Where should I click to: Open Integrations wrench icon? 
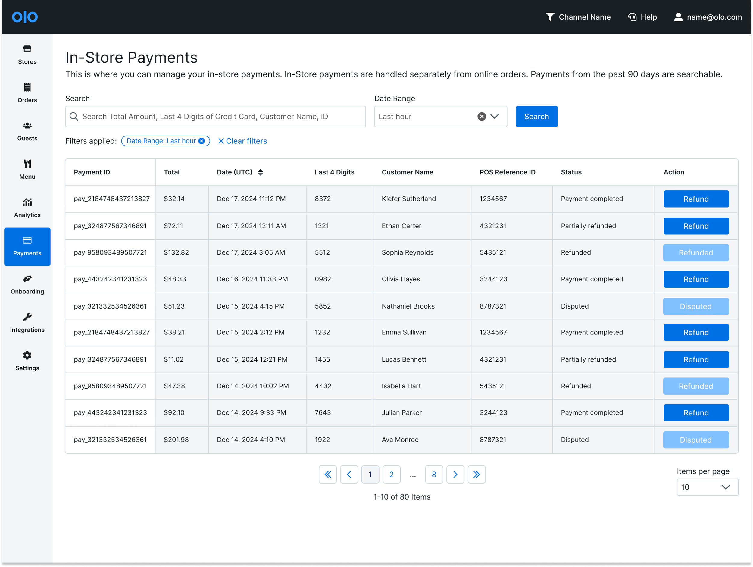point(27,317)
